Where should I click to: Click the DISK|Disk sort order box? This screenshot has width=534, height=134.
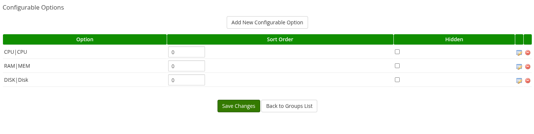tap(187, 80)
